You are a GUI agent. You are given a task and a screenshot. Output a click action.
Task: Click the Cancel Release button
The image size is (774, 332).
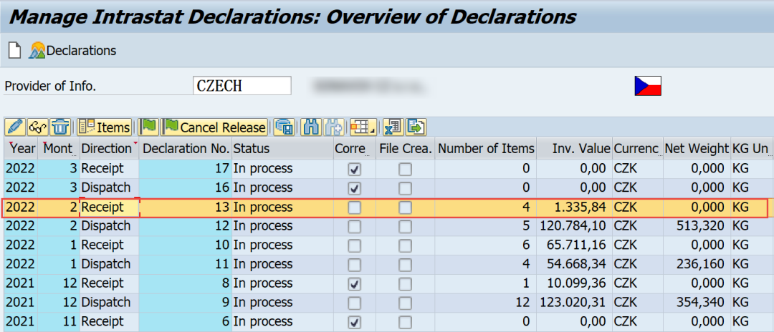[x=214, y=127]
